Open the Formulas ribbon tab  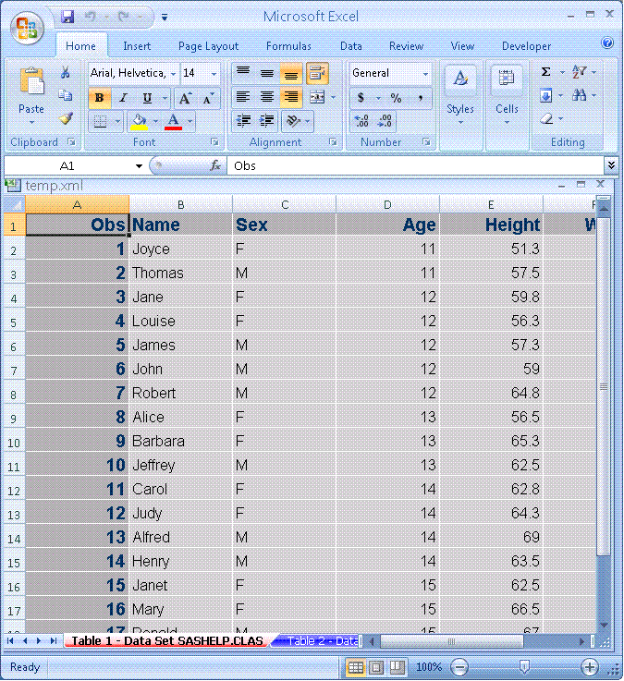pos(288,46)
